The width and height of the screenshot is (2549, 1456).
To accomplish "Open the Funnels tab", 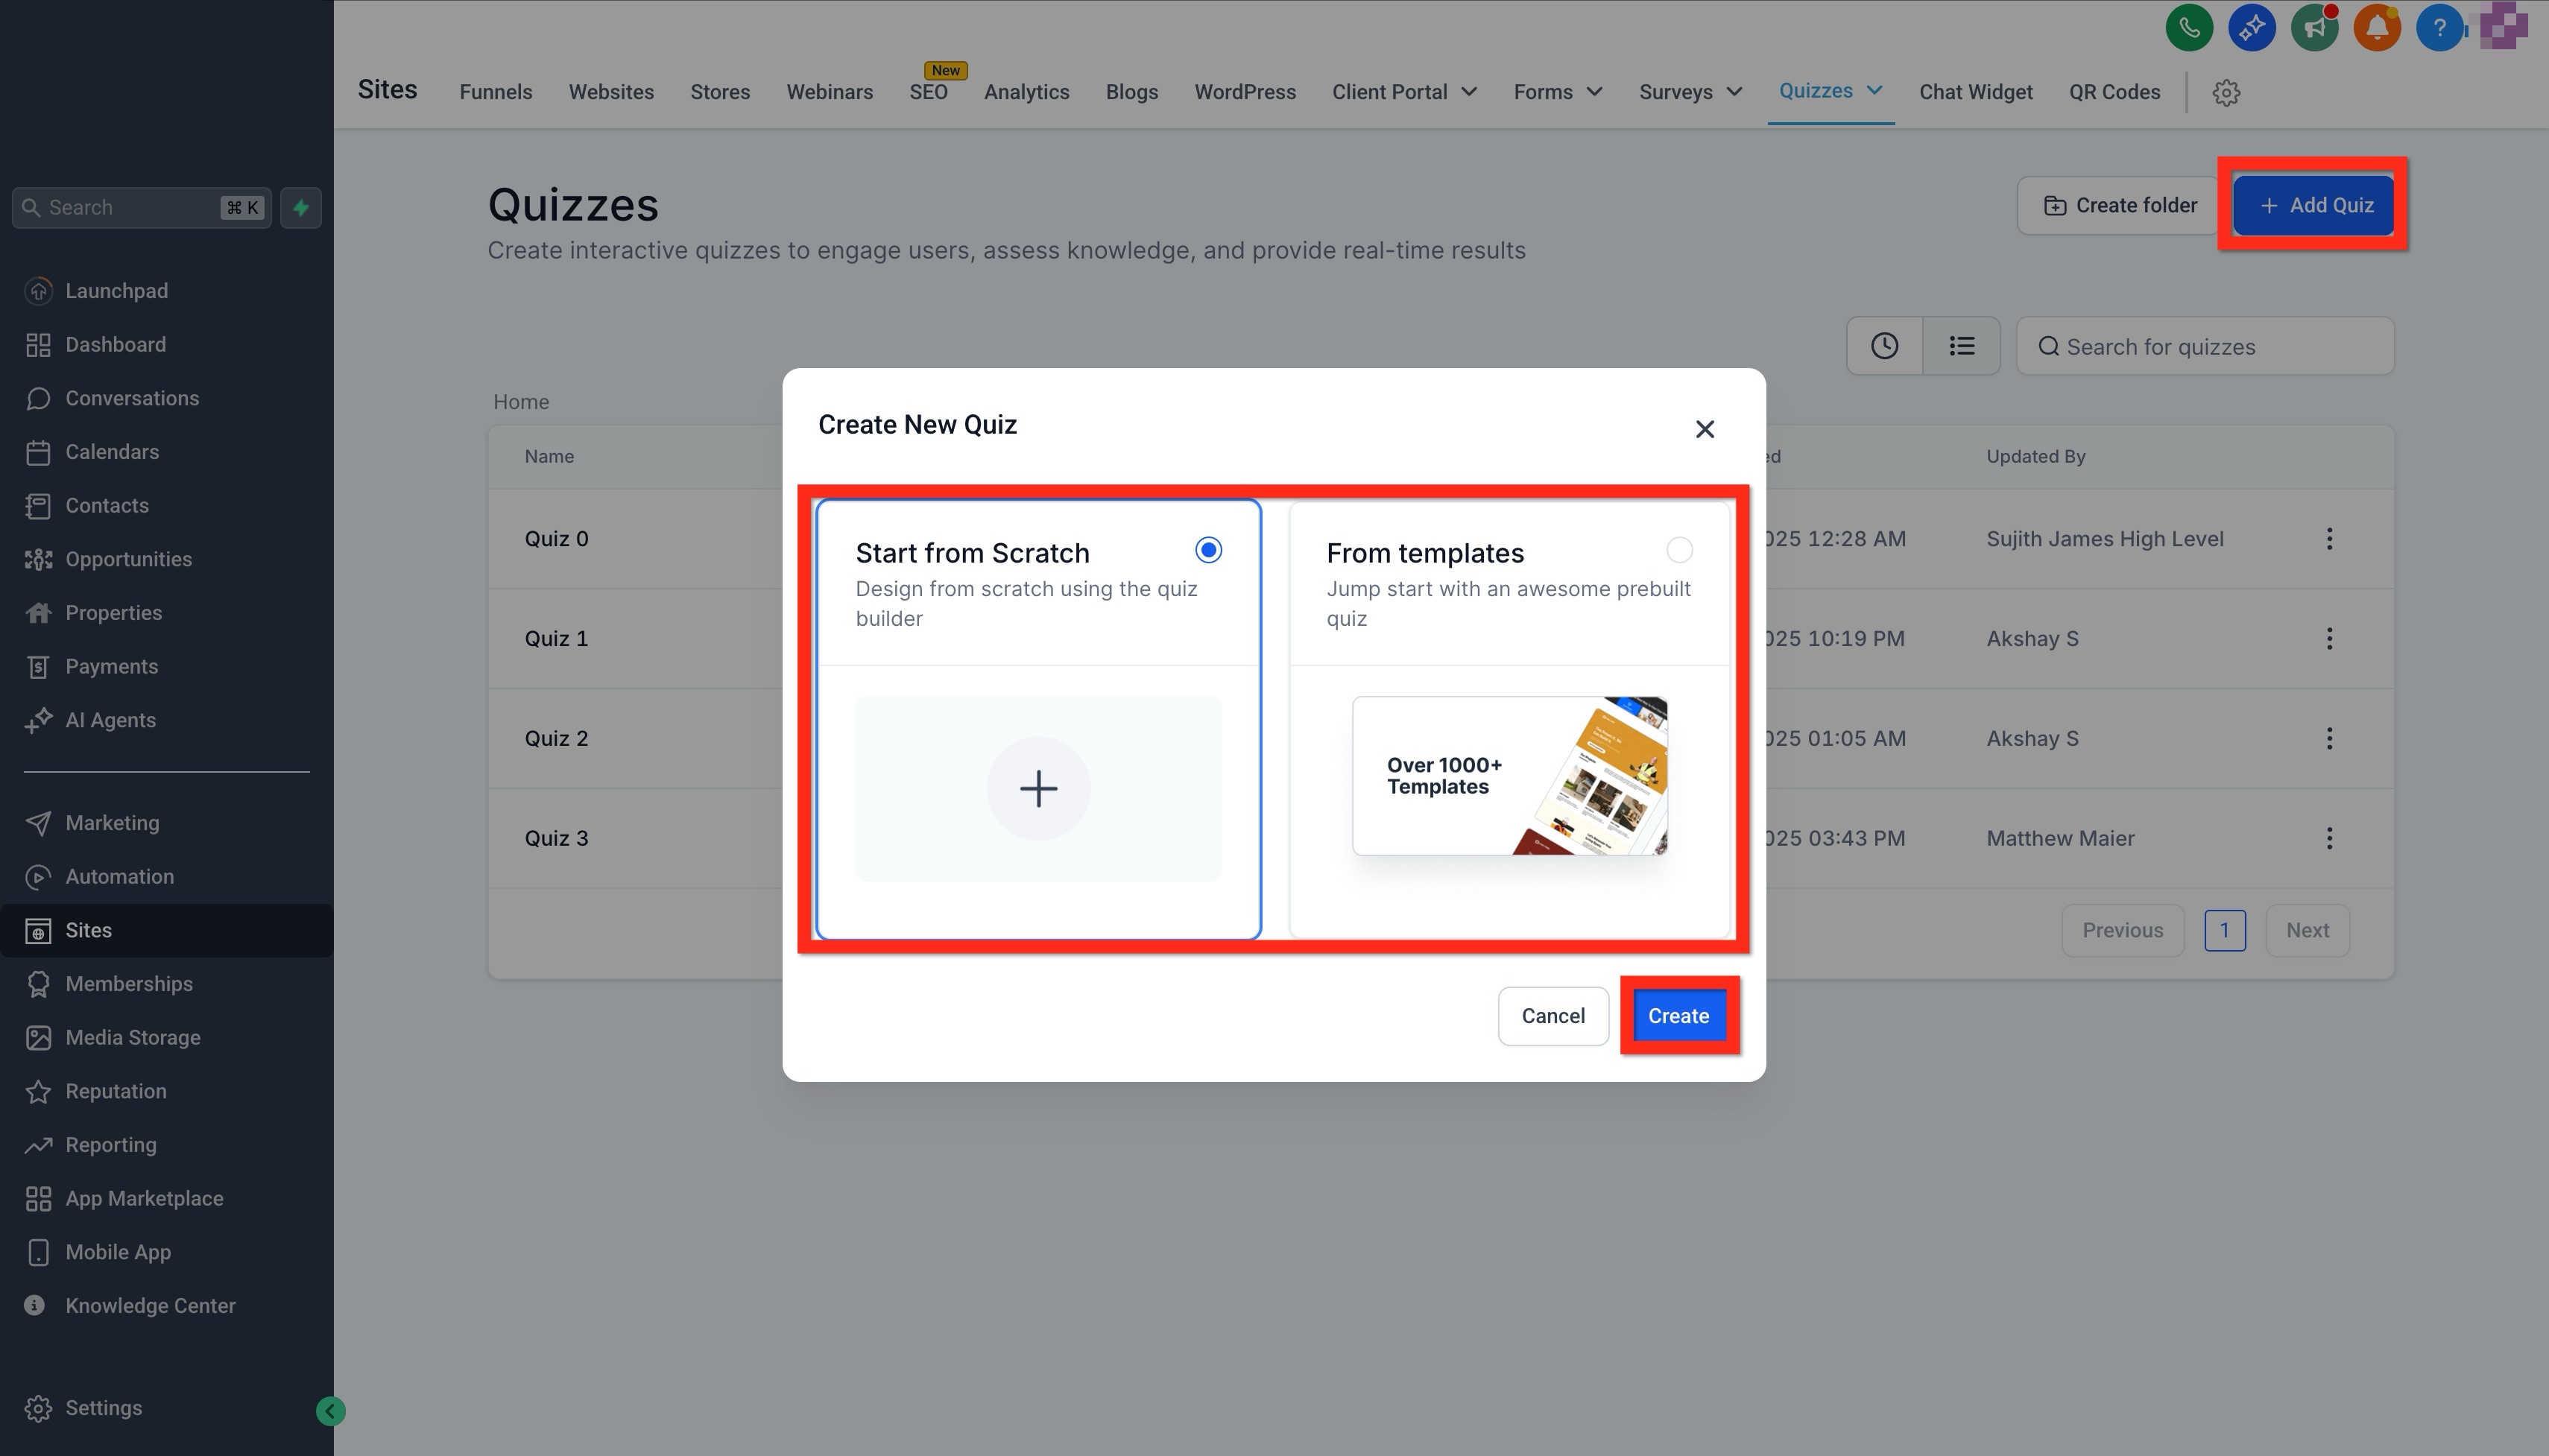I will coord(496,92).
